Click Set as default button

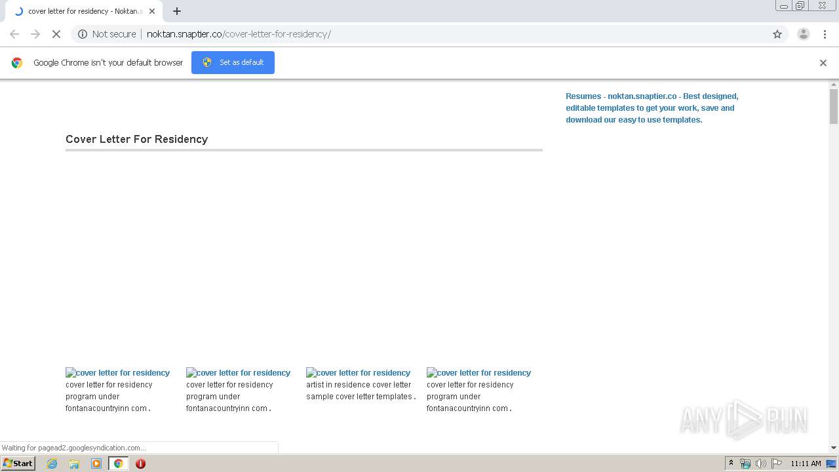233,62
